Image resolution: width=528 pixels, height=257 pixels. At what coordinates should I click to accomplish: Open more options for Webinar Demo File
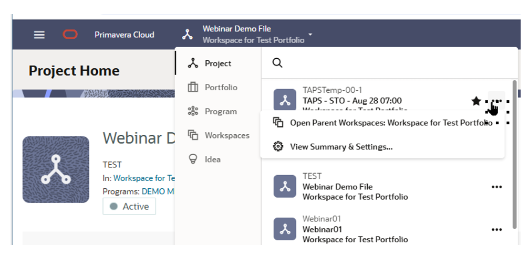496,187
